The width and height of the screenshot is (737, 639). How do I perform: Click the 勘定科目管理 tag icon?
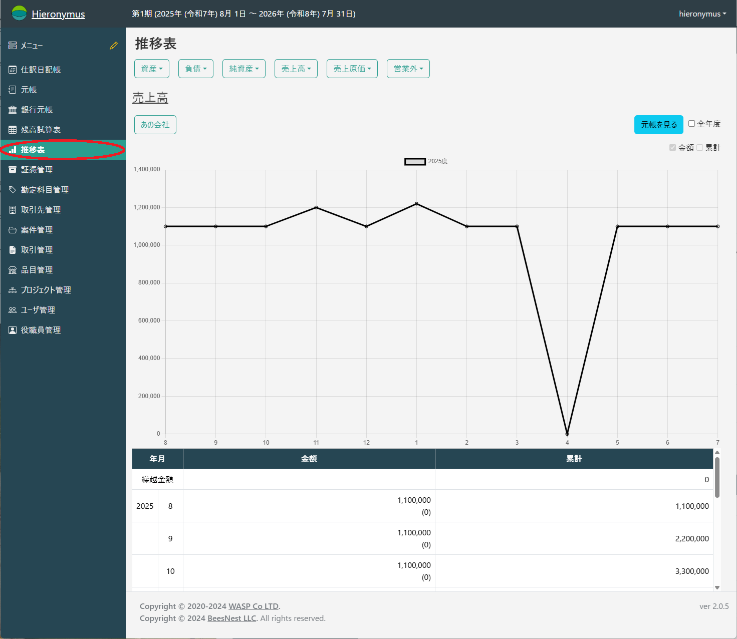pyautogui.click(x=13, y=190)
